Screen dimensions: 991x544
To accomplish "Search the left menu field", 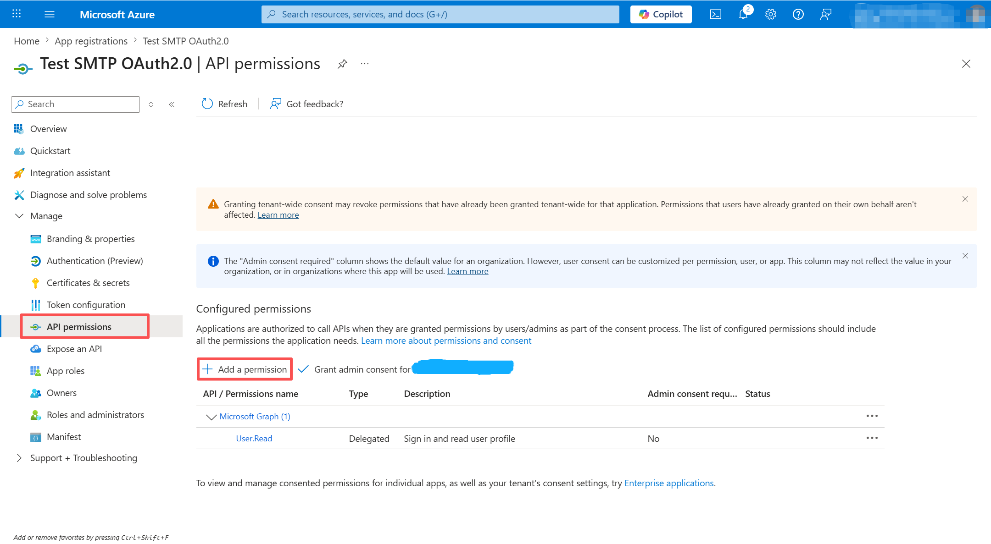I will click(x=76, y=104).
